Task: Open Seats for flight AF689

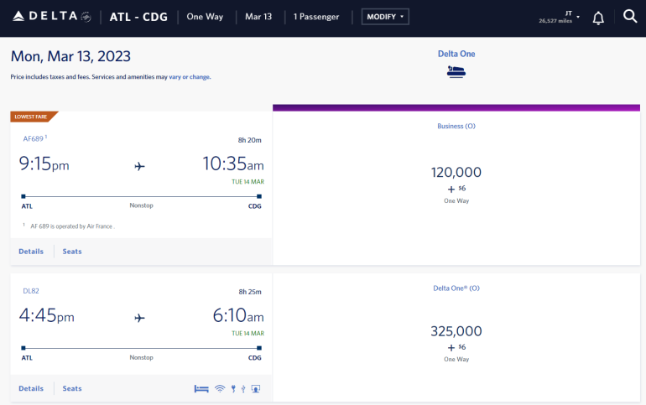Action: [72, 251]
